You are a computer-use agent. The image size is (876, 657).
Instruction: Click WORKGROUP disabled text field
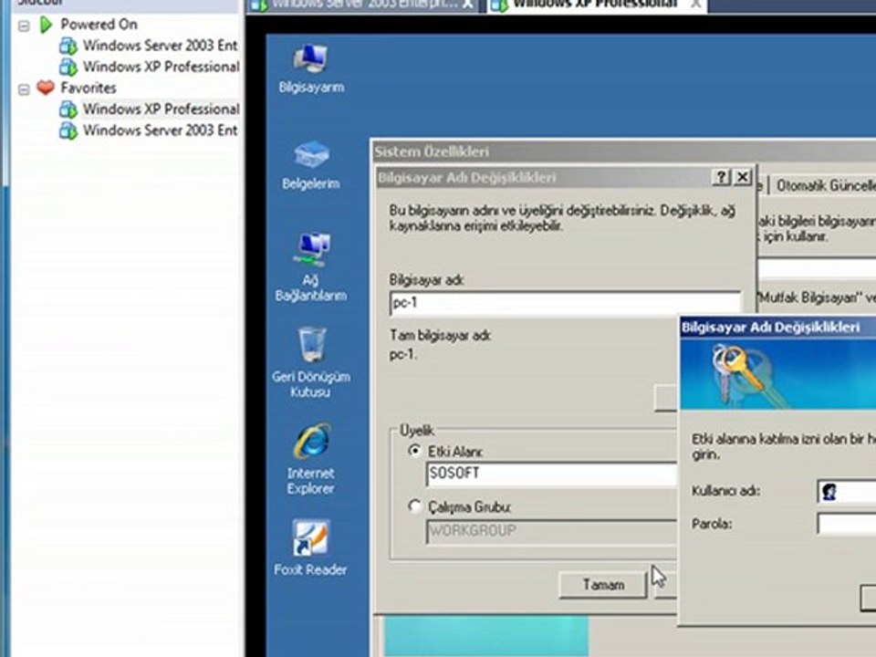(x=552, y=531)
